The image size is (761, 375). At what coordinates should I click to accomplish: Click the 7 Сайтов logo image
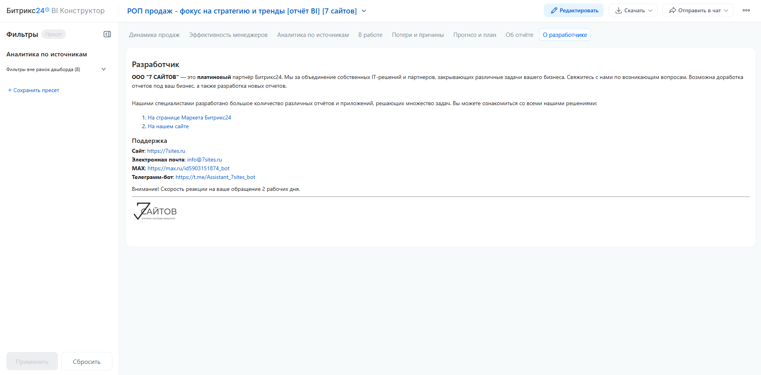[x=155, y=211]
